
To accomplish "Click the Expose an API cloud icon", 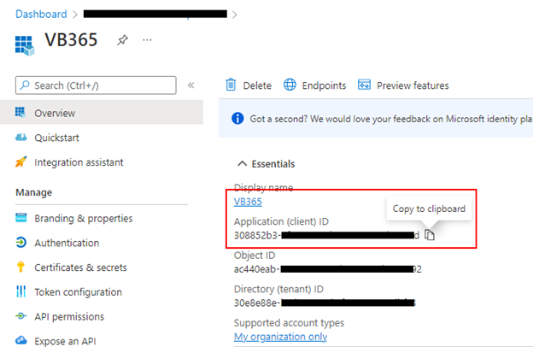I will pyautogui.click(x=21, y=340).
